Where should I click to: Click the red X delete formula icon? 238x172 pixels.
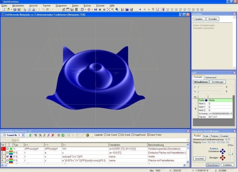click(53, 135)
